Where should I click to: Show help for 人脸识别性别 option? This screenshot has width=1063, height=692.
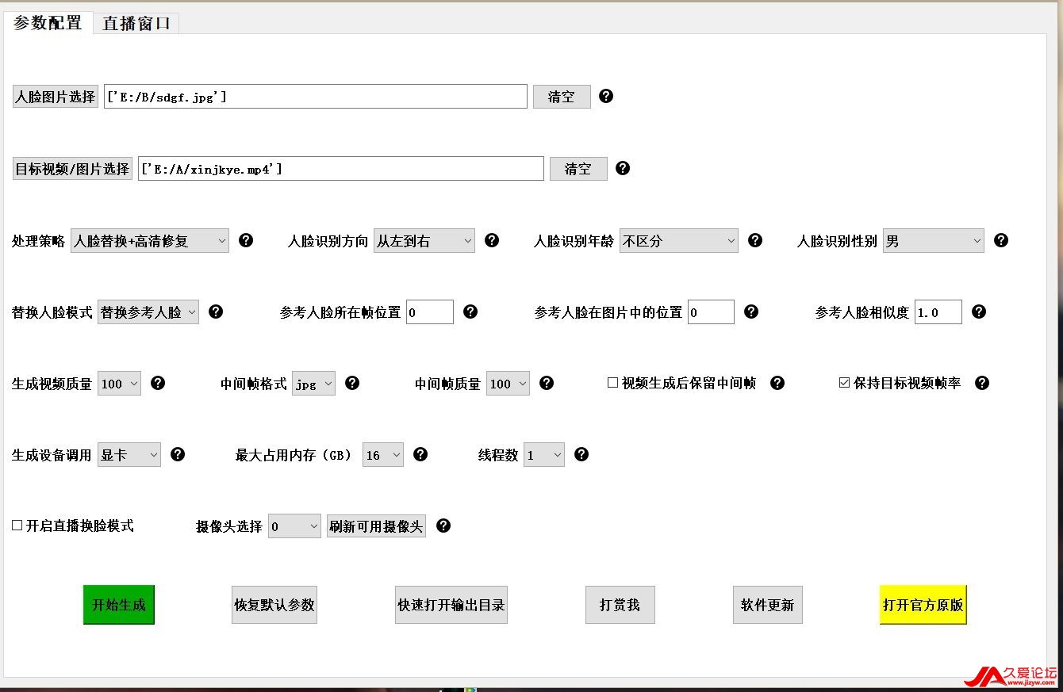(1001, 240)
